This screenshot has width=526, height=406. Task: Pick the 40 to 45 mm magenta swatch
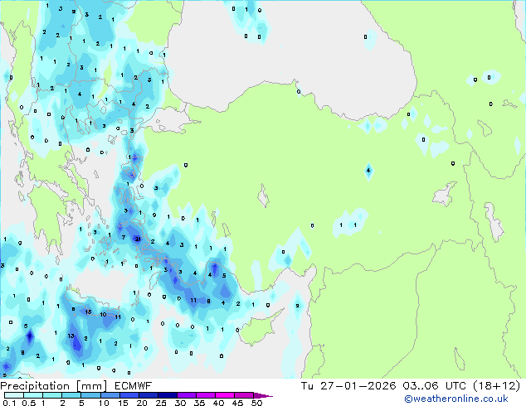pyautogui.click(x=225, y=395)
